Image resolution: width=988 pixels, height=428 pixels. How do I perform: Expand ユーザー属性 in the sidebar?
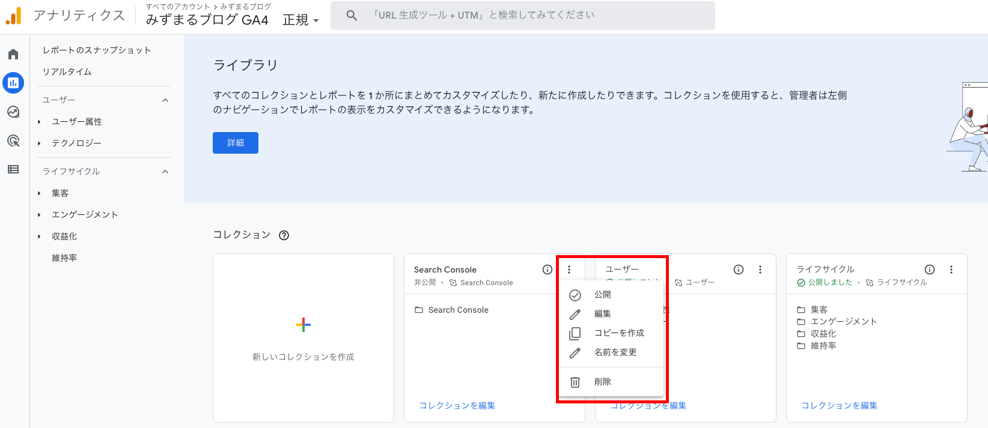(x=39, y=122)
